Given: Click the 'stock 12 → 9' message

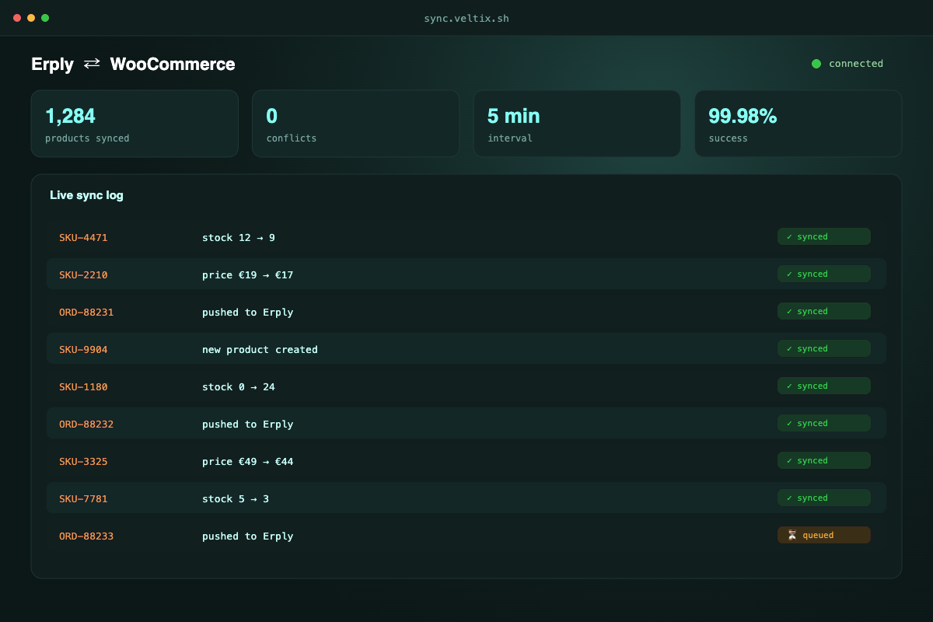Looking at the screenshot, I should 239,238.
